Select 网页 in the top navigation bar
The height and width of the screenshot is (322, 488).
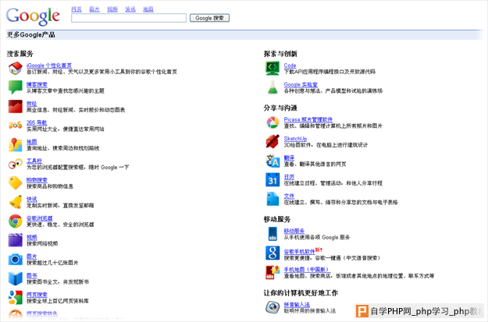pos(77,9)
